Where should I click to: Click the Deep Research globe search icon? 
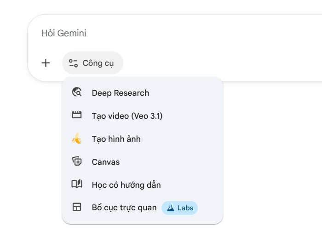77,92
